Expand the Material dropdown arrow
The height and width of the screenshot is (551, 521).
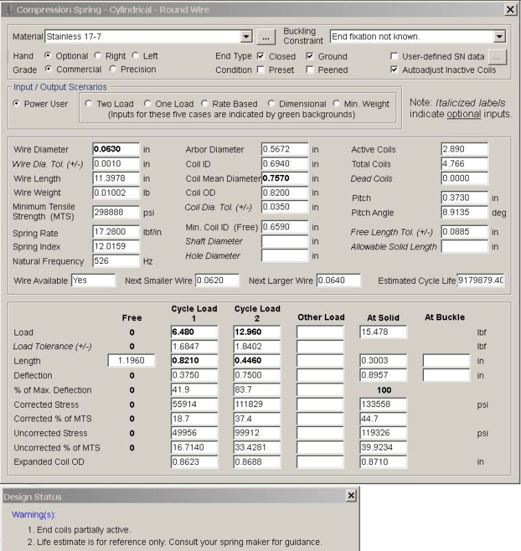click(x=247, y=37)
